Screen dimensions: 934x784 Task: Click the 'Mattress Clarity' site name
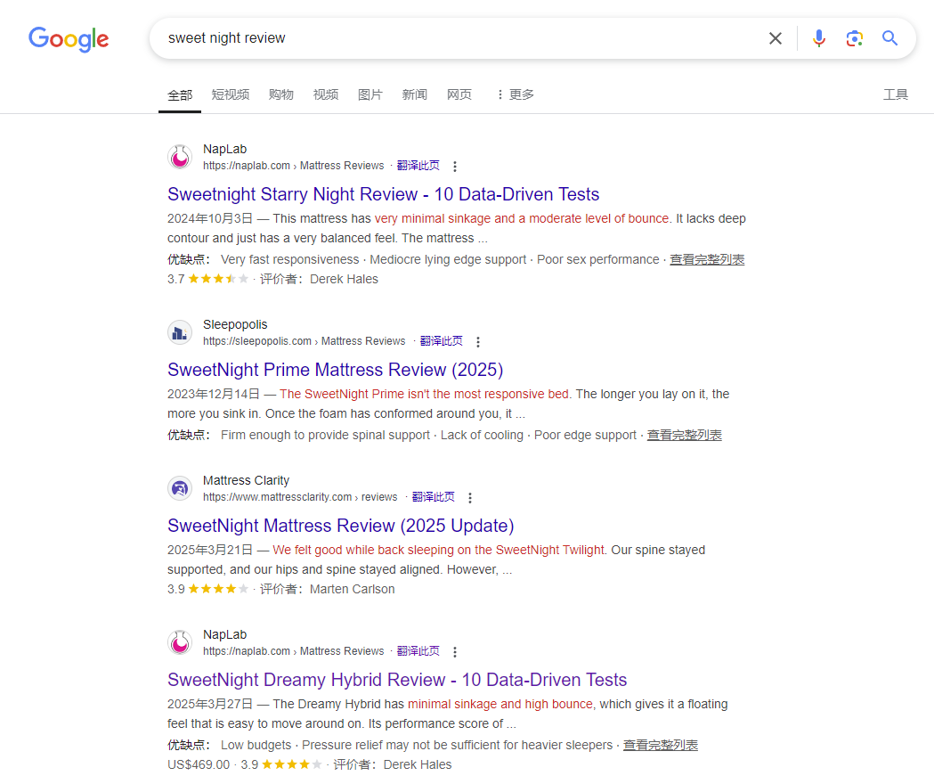[246, 480]
